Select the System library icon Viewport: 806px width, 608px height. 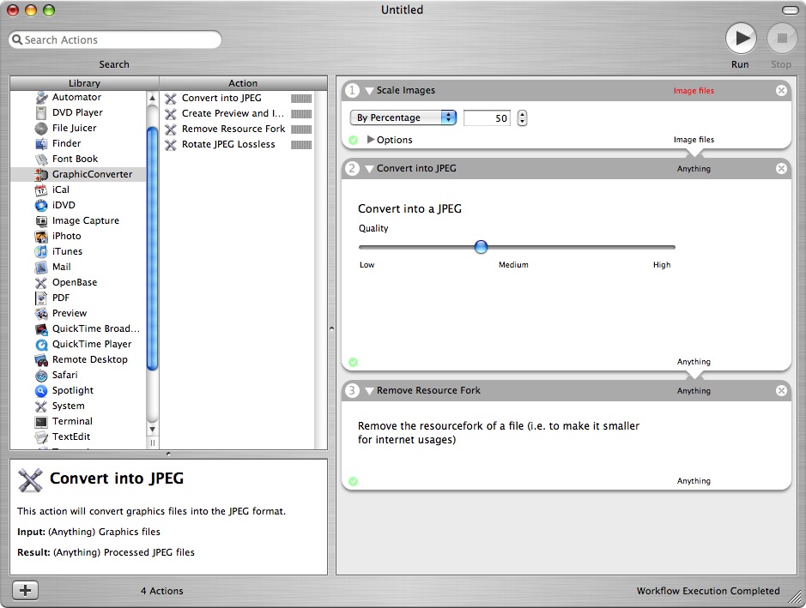pos(41,406)
